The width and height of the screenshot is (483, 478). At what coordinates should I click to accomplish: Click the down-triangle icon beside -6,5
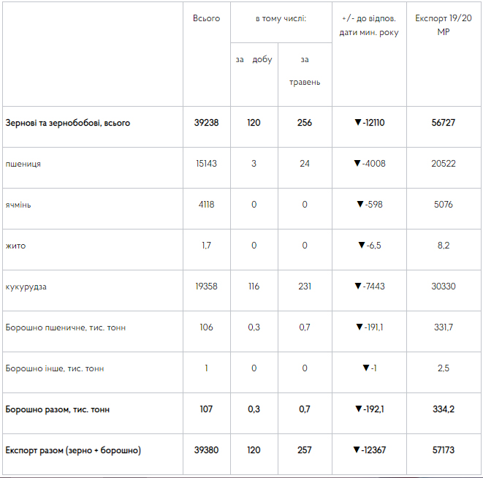point(362,245)
